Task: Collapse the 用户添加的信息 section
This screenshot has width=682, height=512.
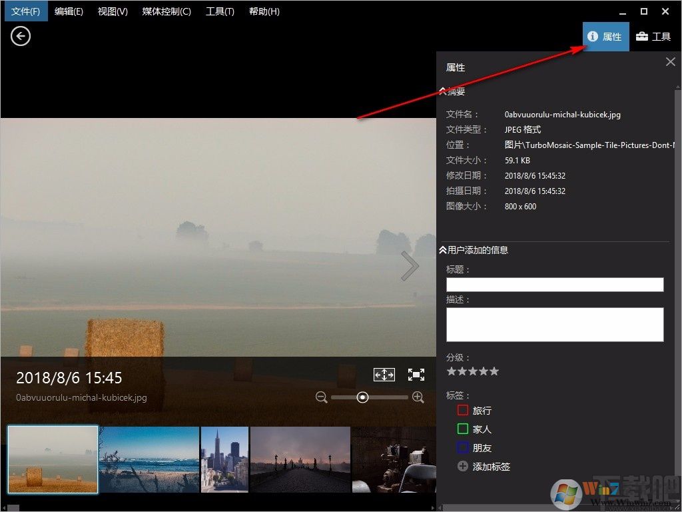Action: click(443, 250)
